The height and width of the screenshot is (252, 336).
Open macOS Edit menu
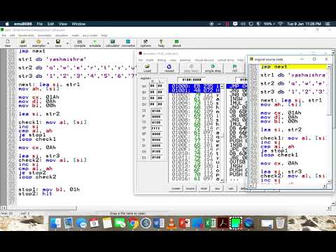pos(50,24)
